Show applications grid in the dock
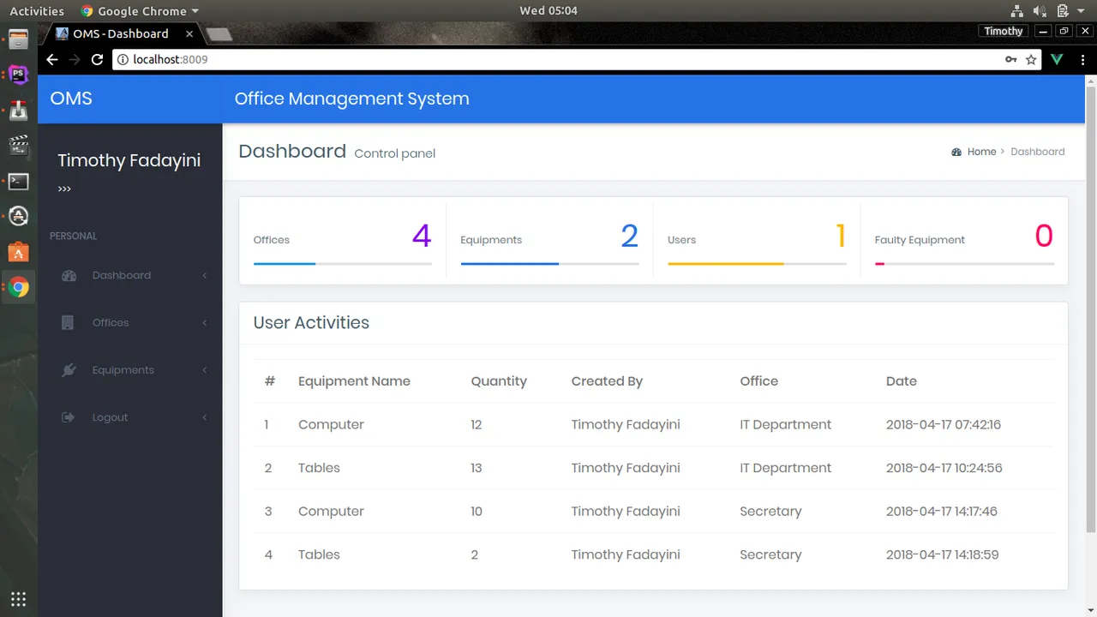 (18, 599)
